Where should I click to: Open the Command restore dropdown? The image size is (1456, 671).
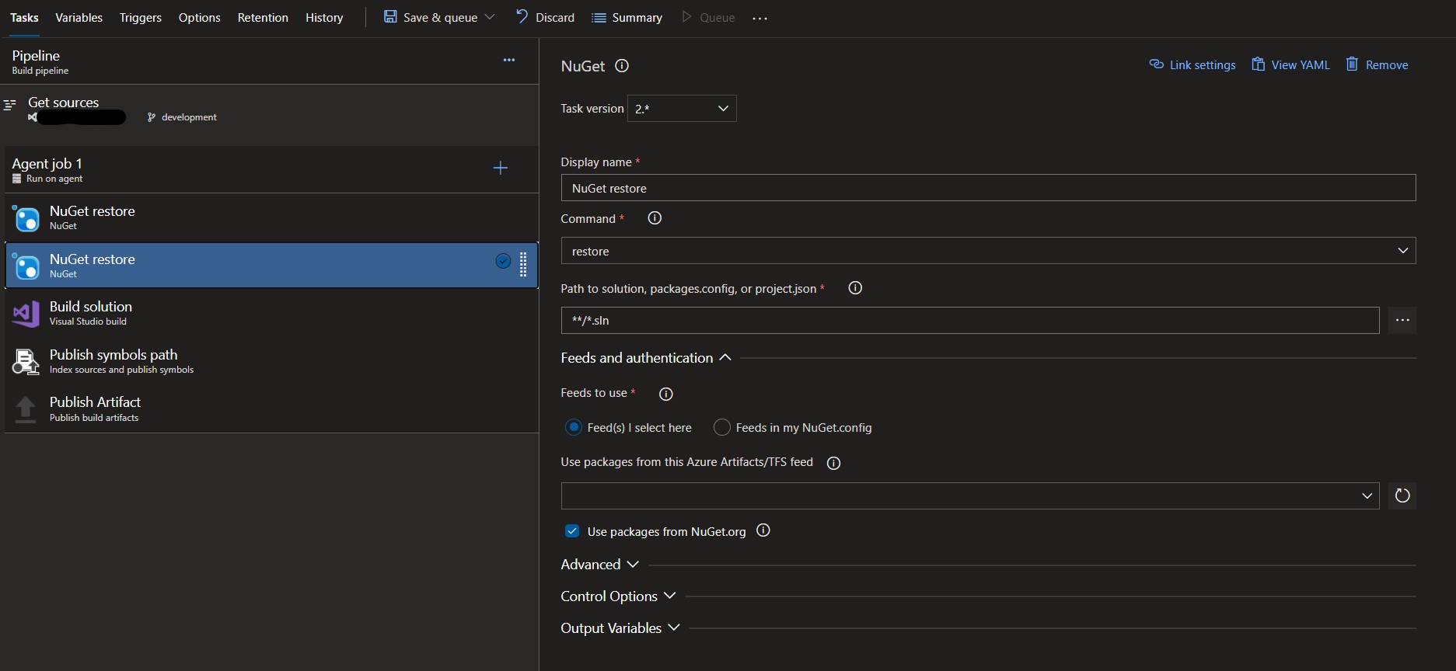coord(988,251)
